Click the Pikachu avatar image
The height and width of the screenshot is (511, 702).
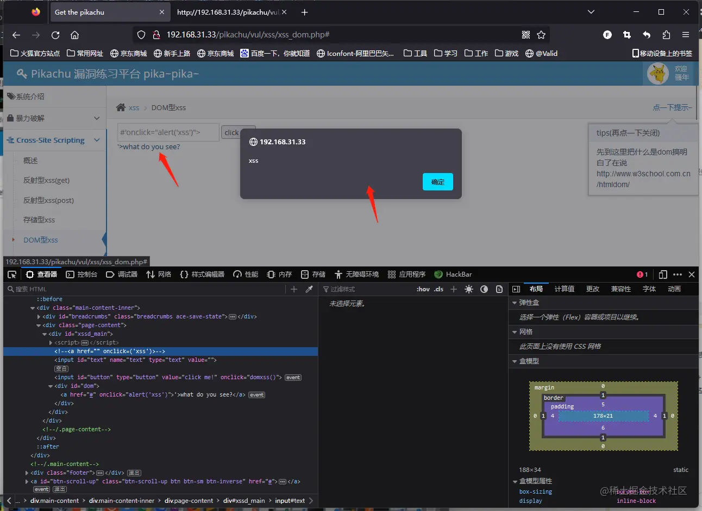[658, 73]
